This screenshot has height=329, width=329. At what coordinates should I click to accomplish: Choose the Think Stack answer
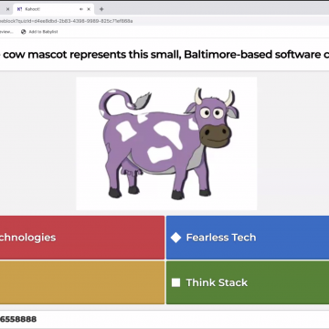[x=248, y=282]
